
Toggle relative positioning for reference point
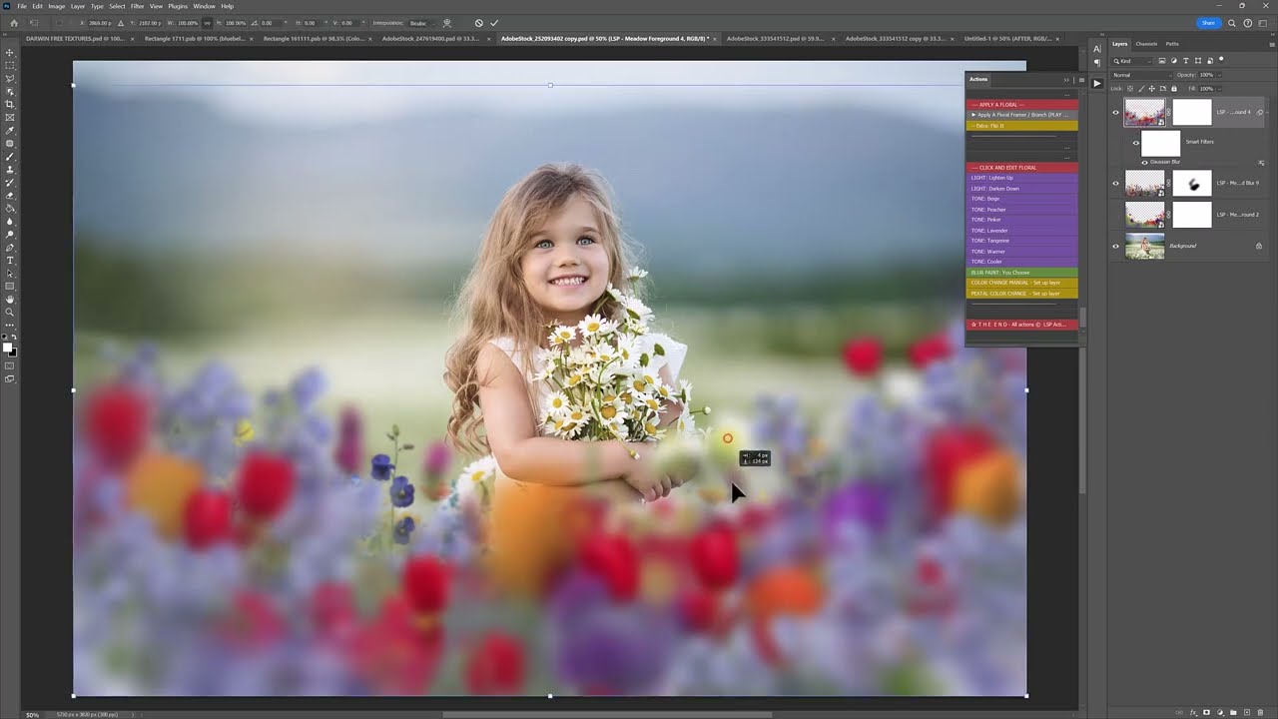[x=120, y=23]
